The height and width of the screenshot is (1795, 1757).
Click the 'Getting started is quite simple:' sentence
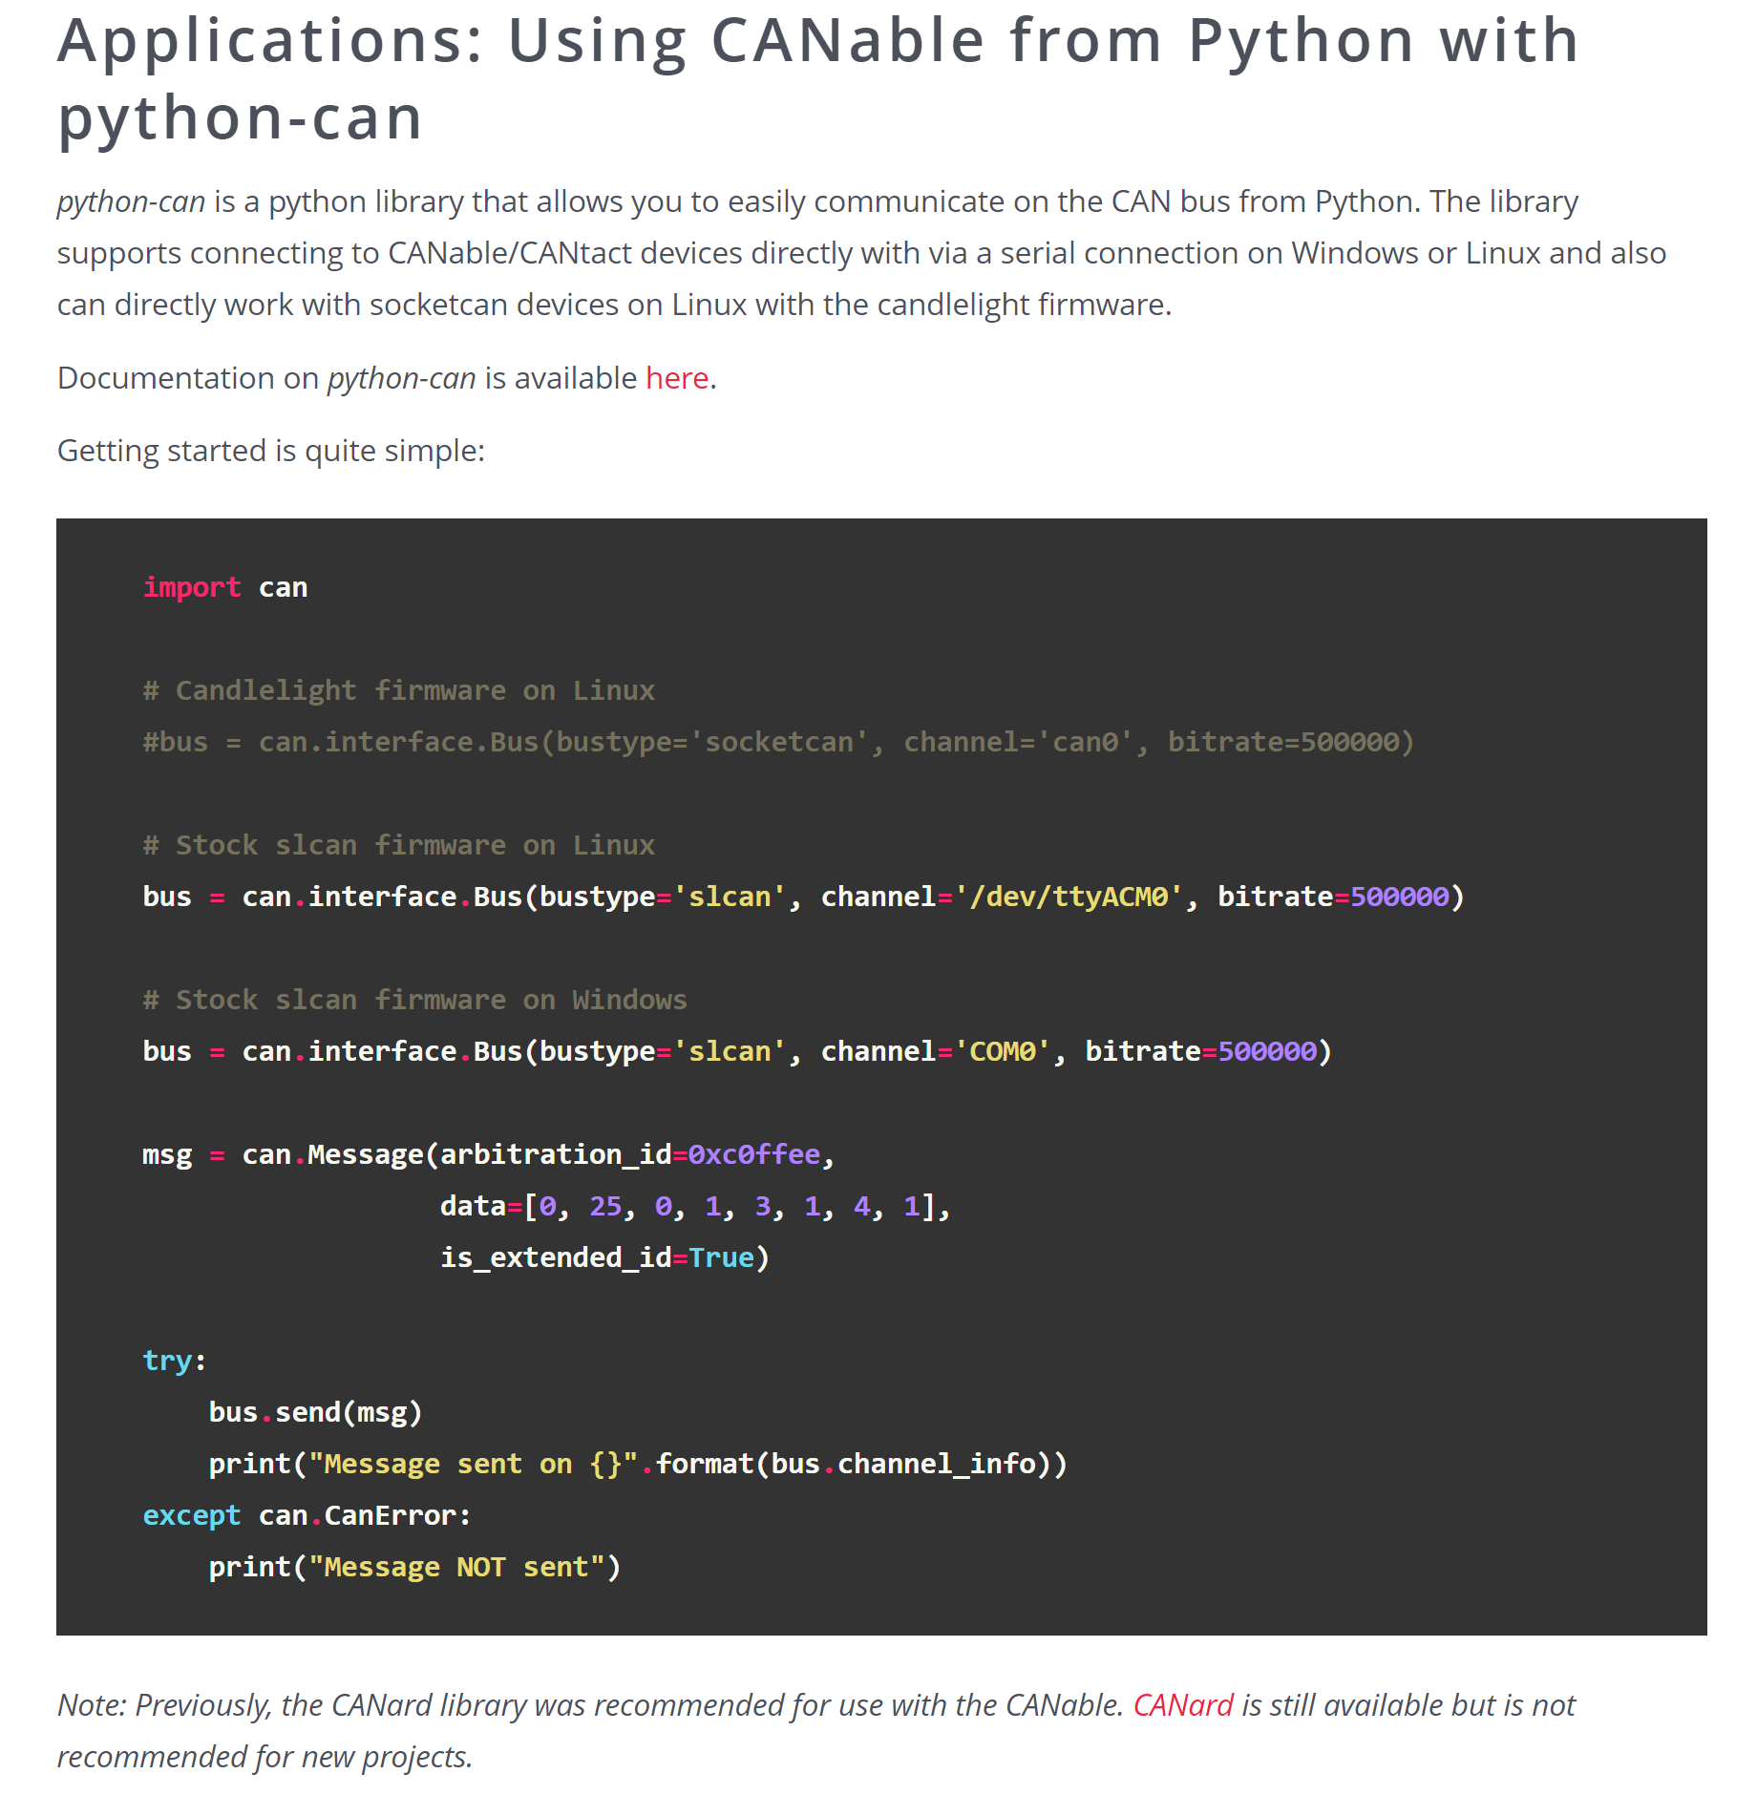click(x=271, y=451)
